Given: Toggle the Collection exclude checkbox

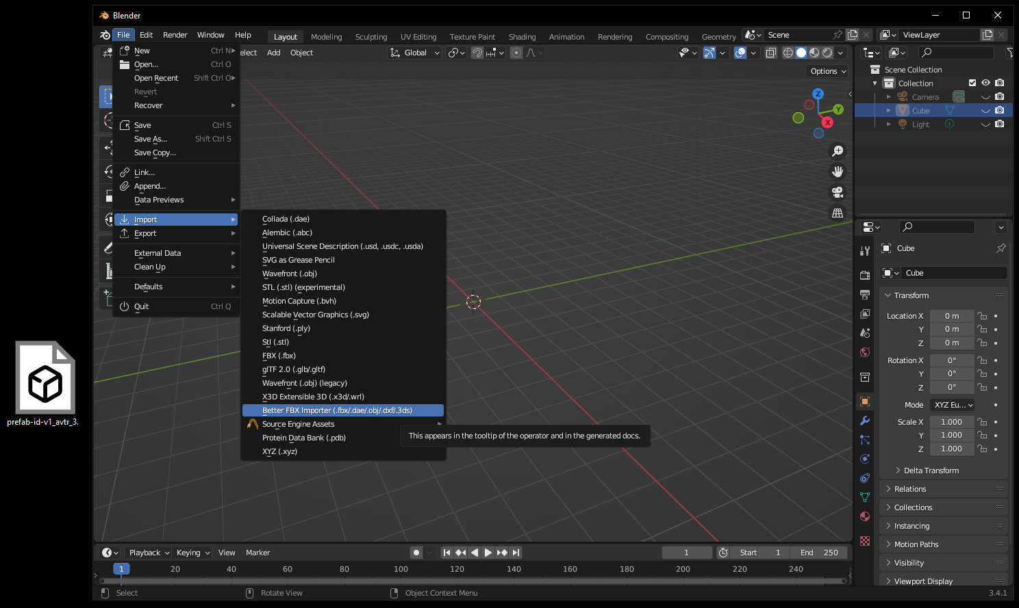Looking at the screenshot, I should pos(972,83).
